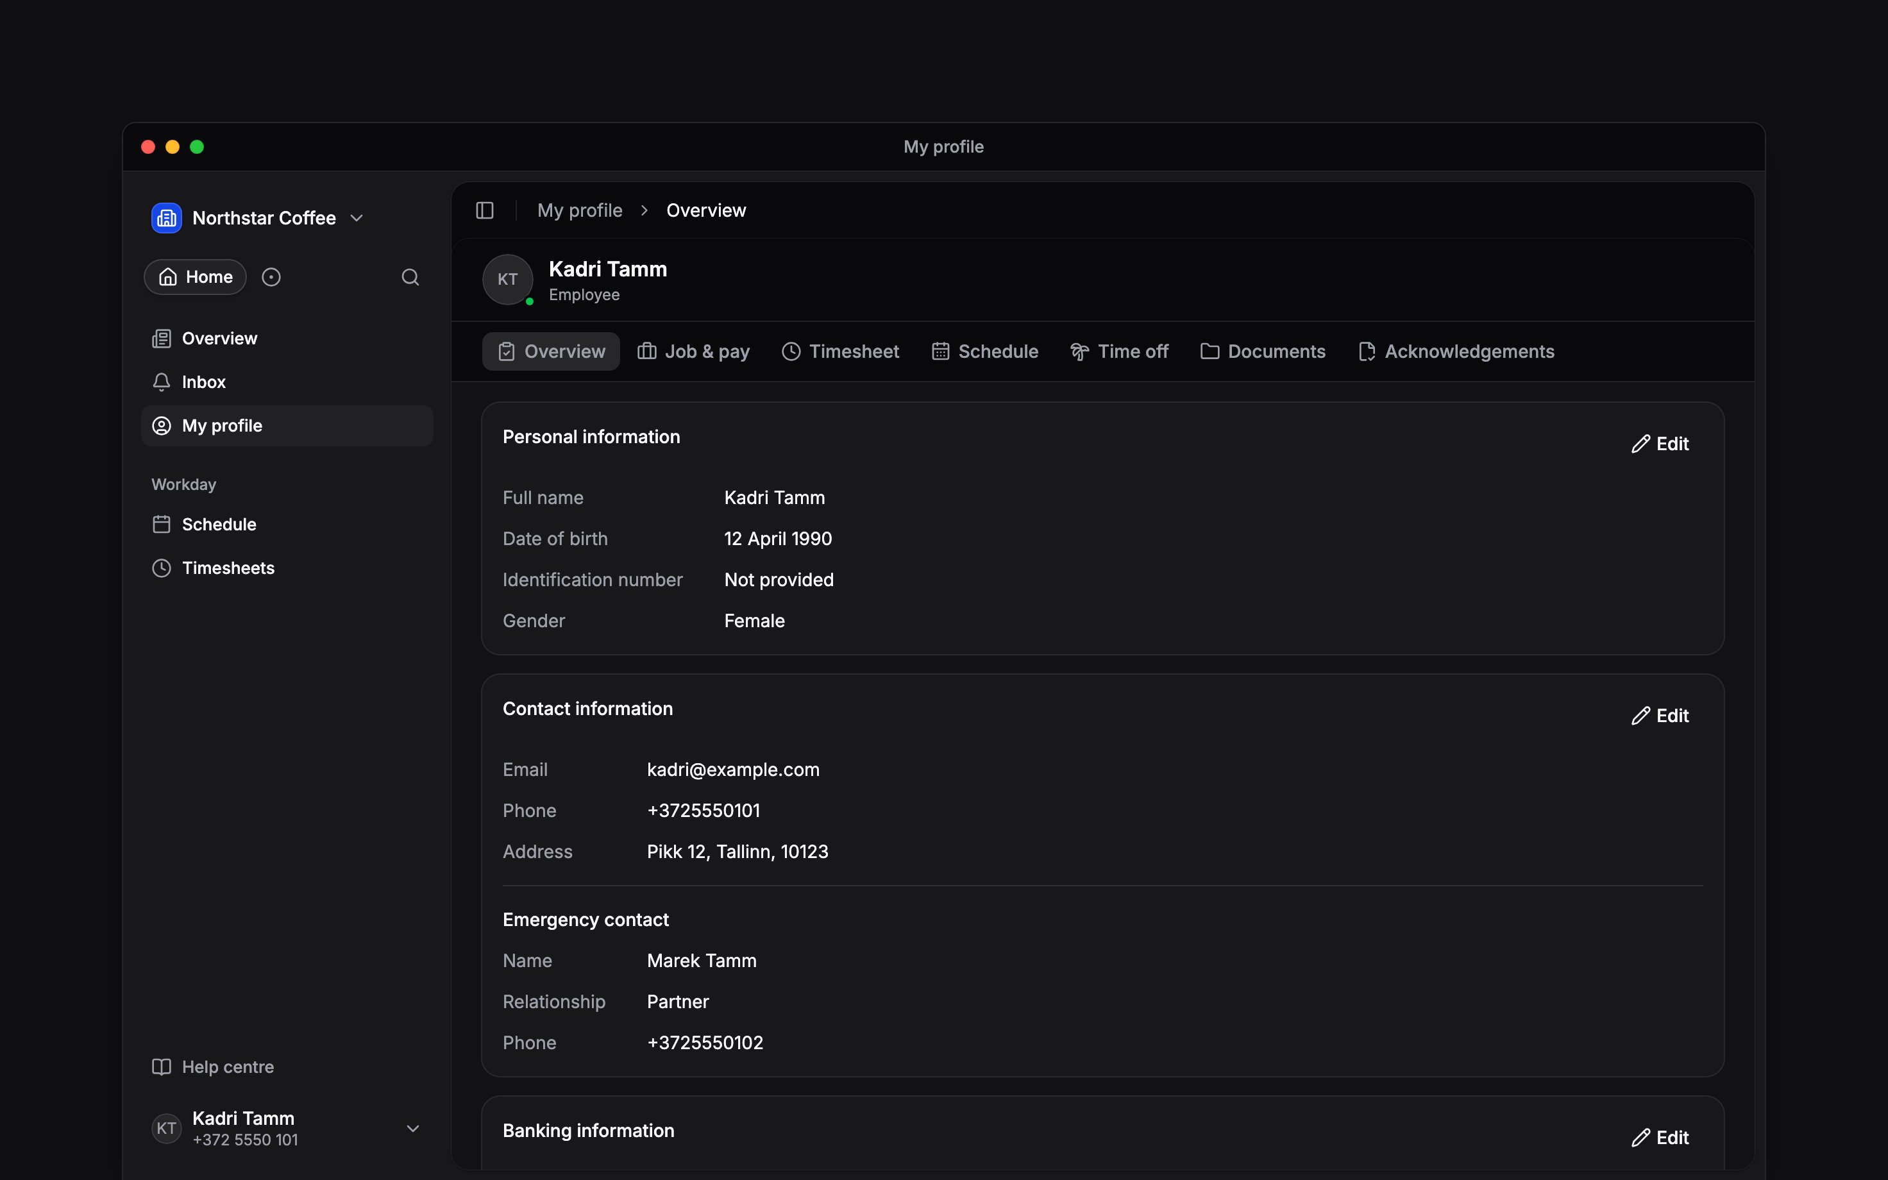Click the My profile user-circle icon

162,426
